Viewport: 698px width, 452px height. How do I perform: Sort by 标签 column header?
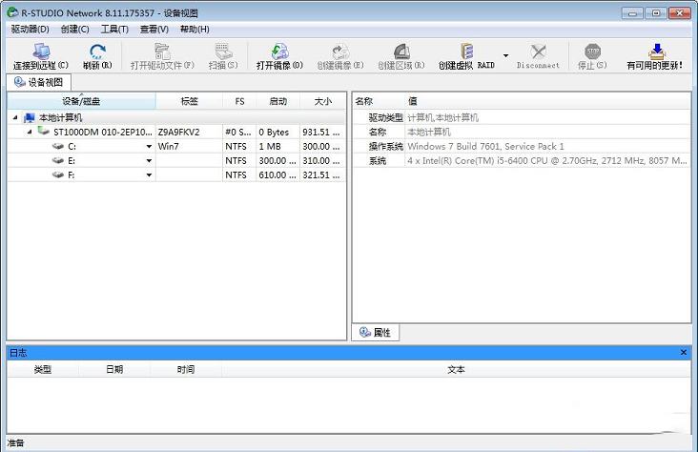189,101
